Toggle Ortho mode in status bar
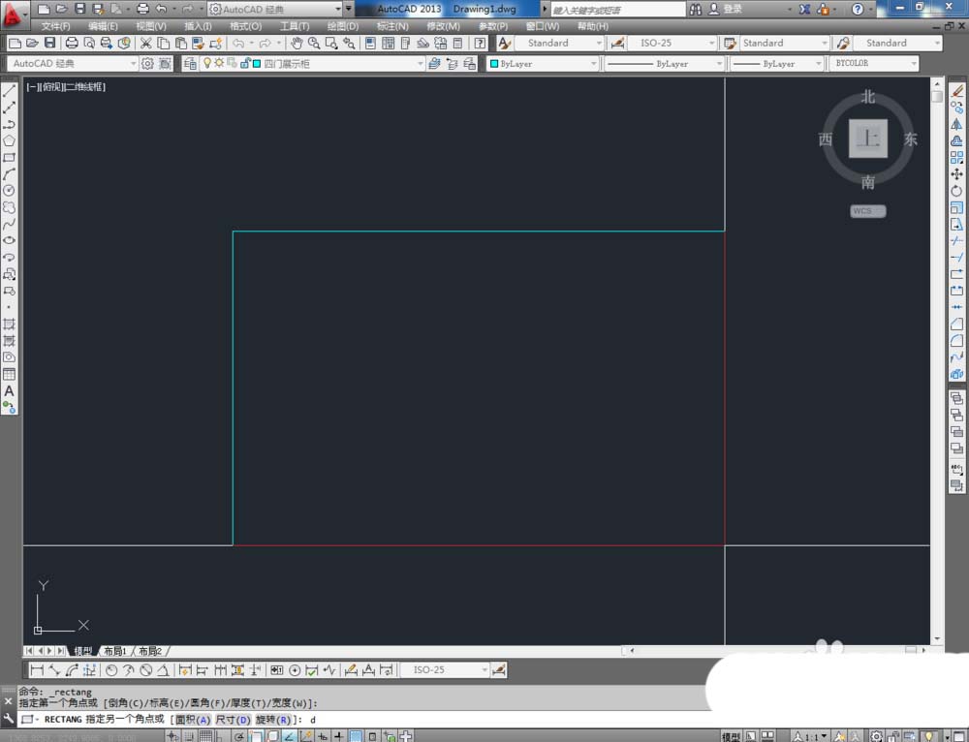This screenshot has width=969, height=742. pyautogui.click(x=219, y=736)
